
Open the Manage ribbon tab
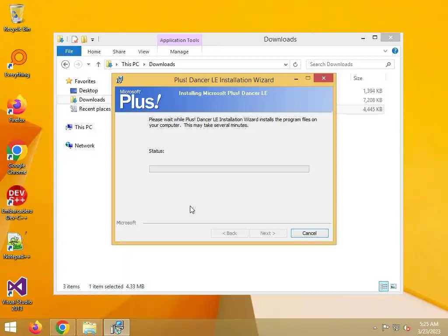[x=179, y=52]
